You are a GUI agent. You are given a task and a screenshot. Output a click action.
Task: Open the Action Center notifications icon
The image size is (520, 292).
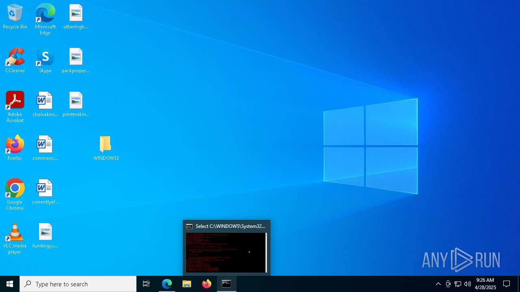(x=507, y=284)
